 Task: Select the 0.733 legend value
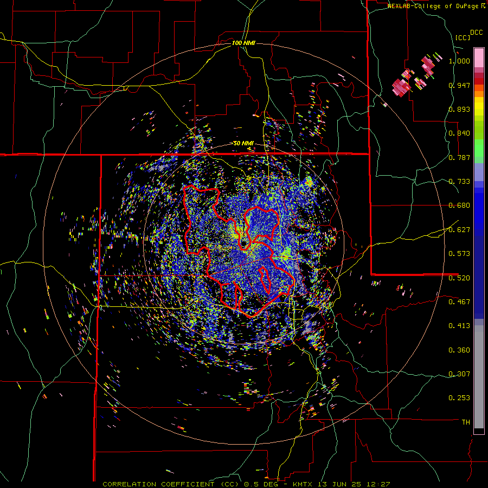459,182
